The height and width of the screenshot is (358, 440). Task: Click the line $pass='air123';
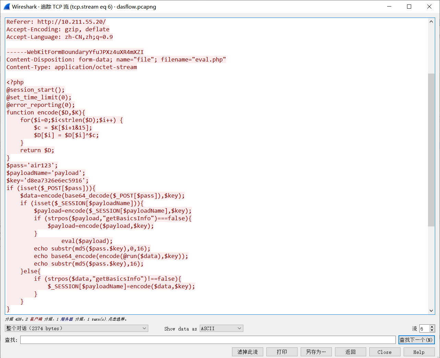(32, 165)
